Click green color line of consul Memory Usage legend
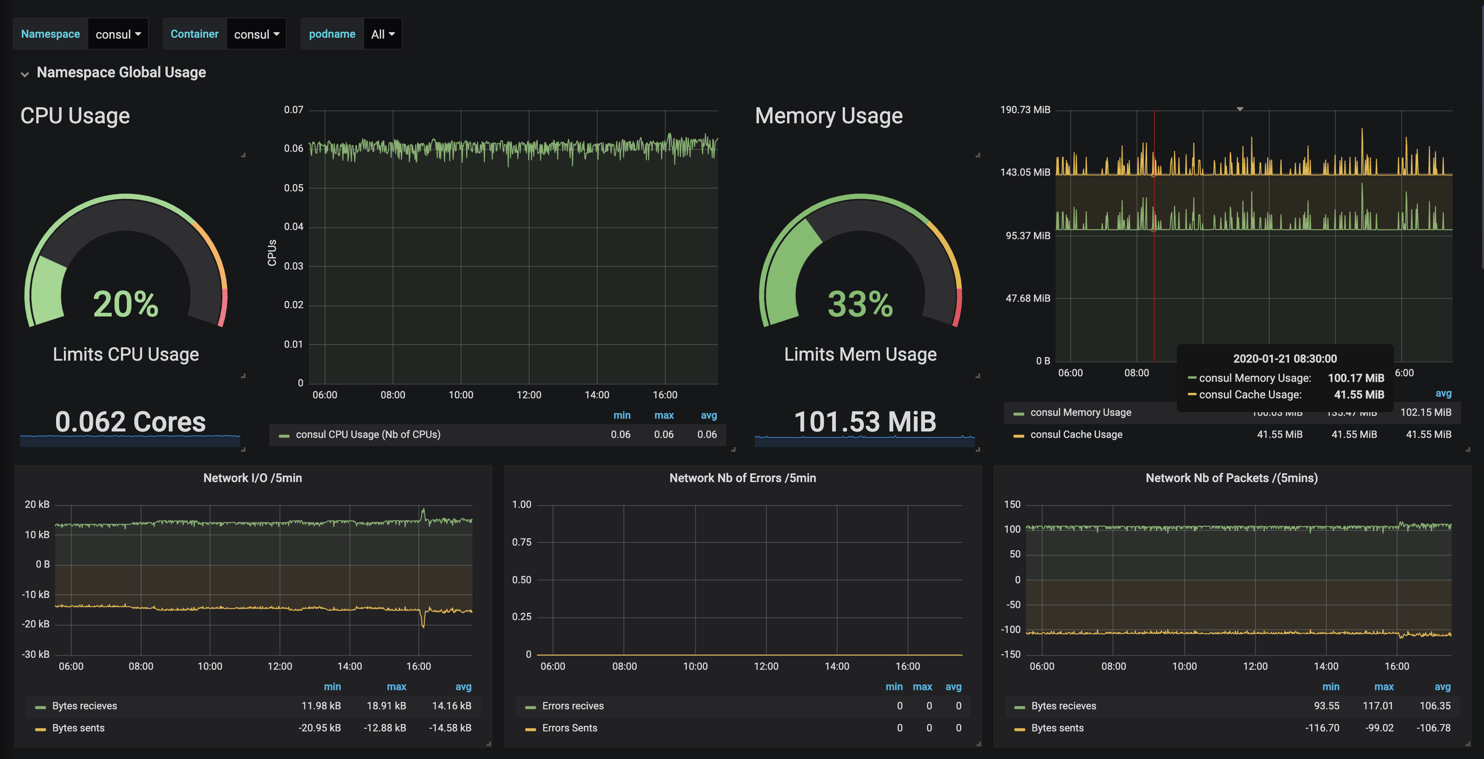1484x759 pixels. coord(1018,414)
